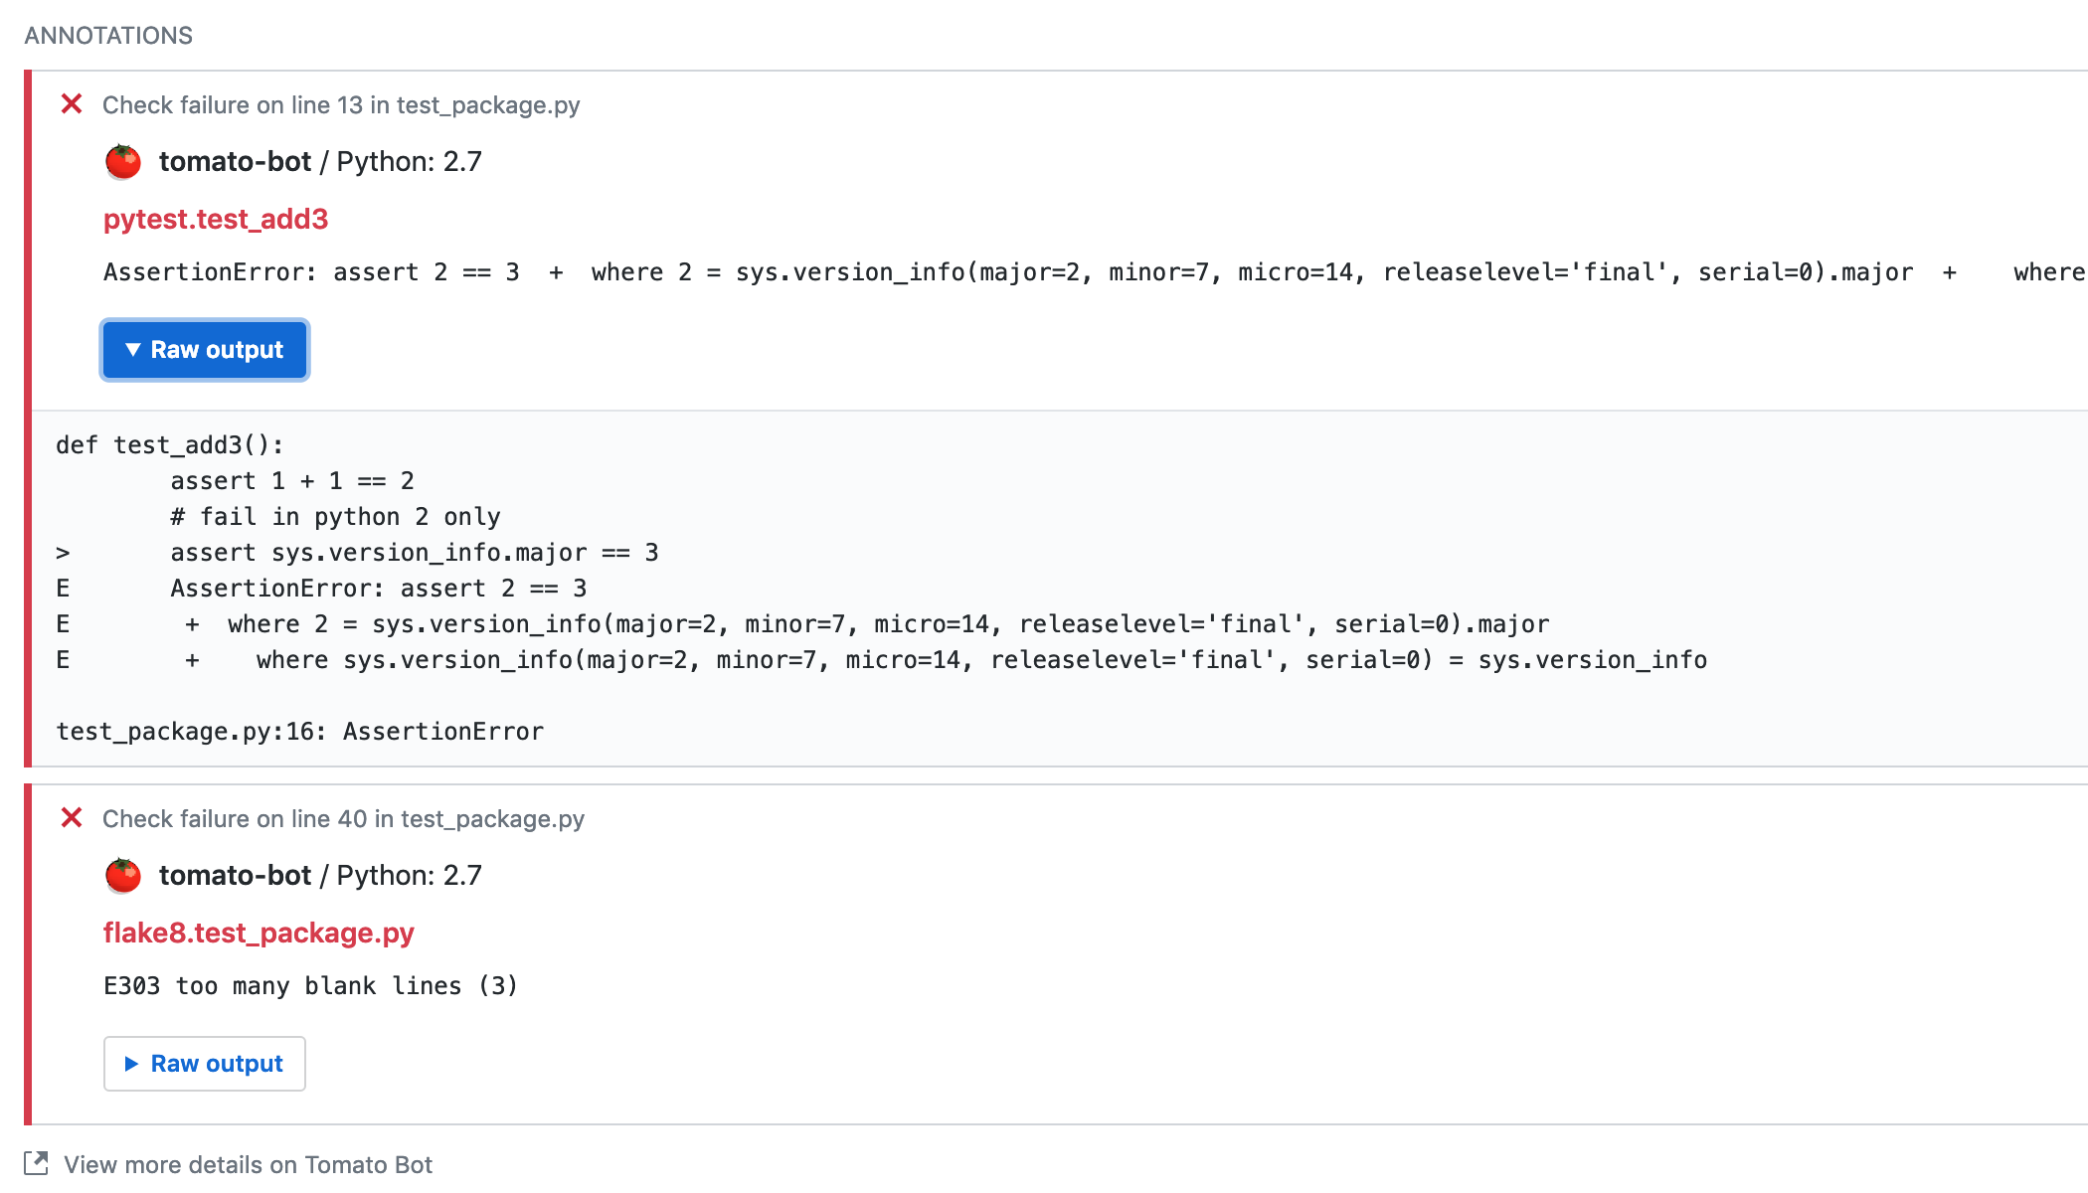The width and height of the screenshot is (2088, 1193).
Task: Click the triangle arrow on the flake8 Raw output button
Action: (131, 1064)
